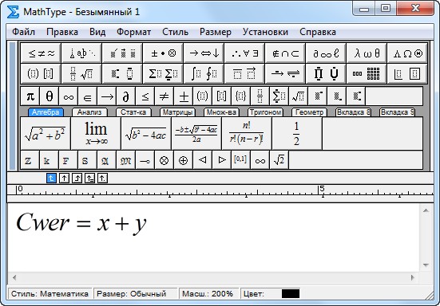The height and width of the screenshot is (306, 440).
Task: Insert one-half fraction expression
Action: [x=296, y=134]
